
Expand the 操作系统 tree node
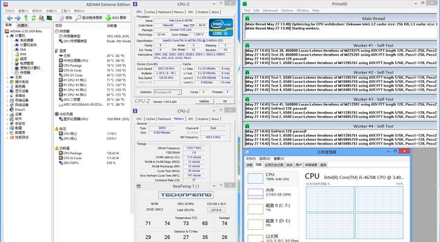[x=7, y=82]
